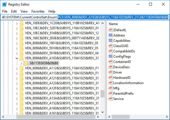Select VEN_8086&DEV_A131 registry key
This screenshot has height=120, width=170.
[62, 93]
